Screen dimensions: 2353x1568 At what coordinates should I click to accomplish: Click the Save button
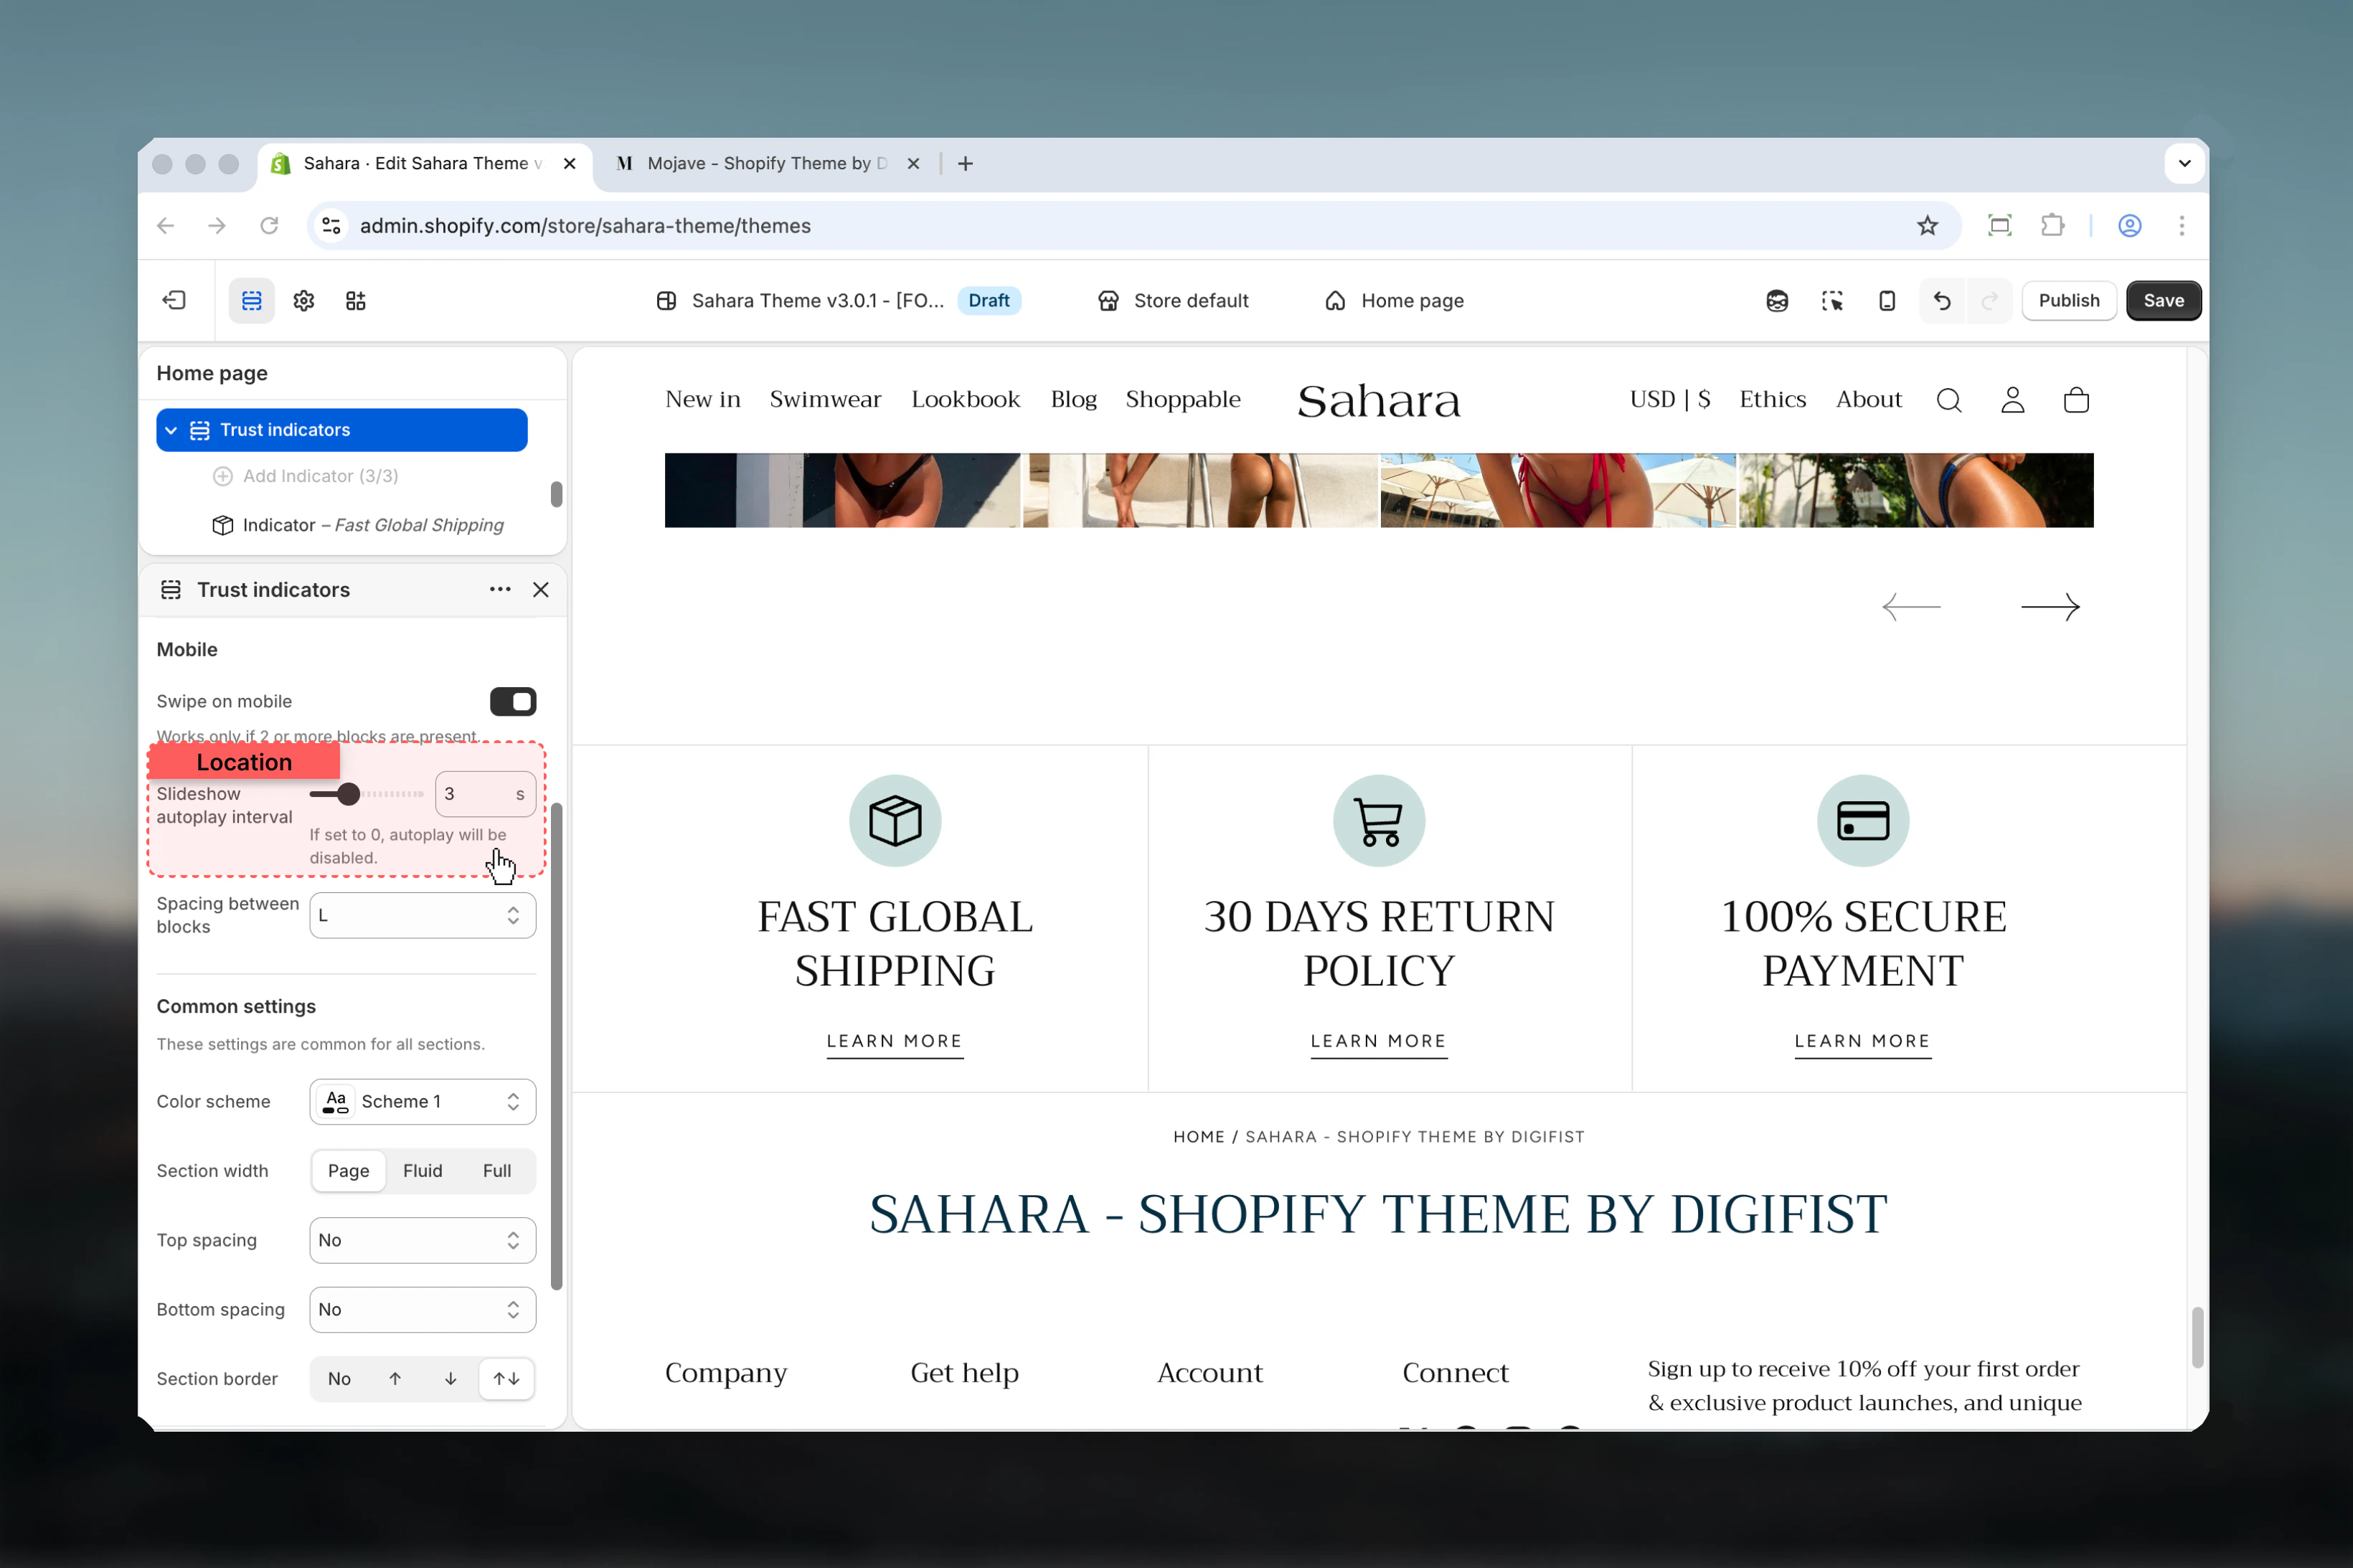click(2163, 301)
